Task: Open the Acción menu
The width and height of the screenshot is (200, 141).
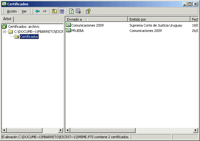Action: click(12, 11)
